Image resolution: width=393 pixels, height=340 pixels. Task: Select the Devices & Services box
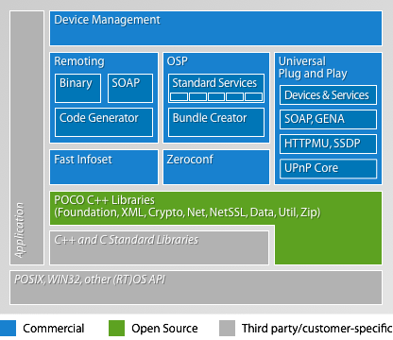[328, 94]
